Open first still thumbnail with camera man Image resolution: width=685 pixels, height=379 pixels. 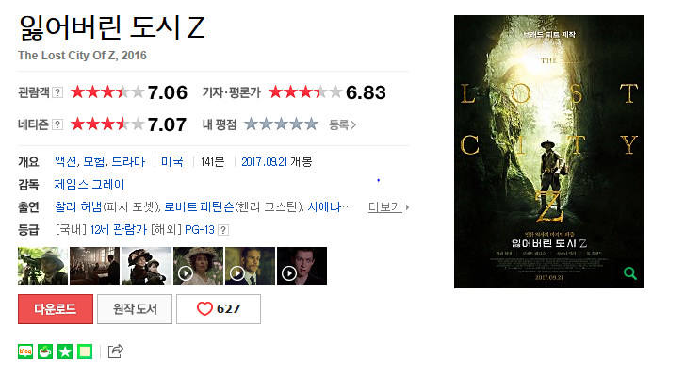[x=42, y=266]
